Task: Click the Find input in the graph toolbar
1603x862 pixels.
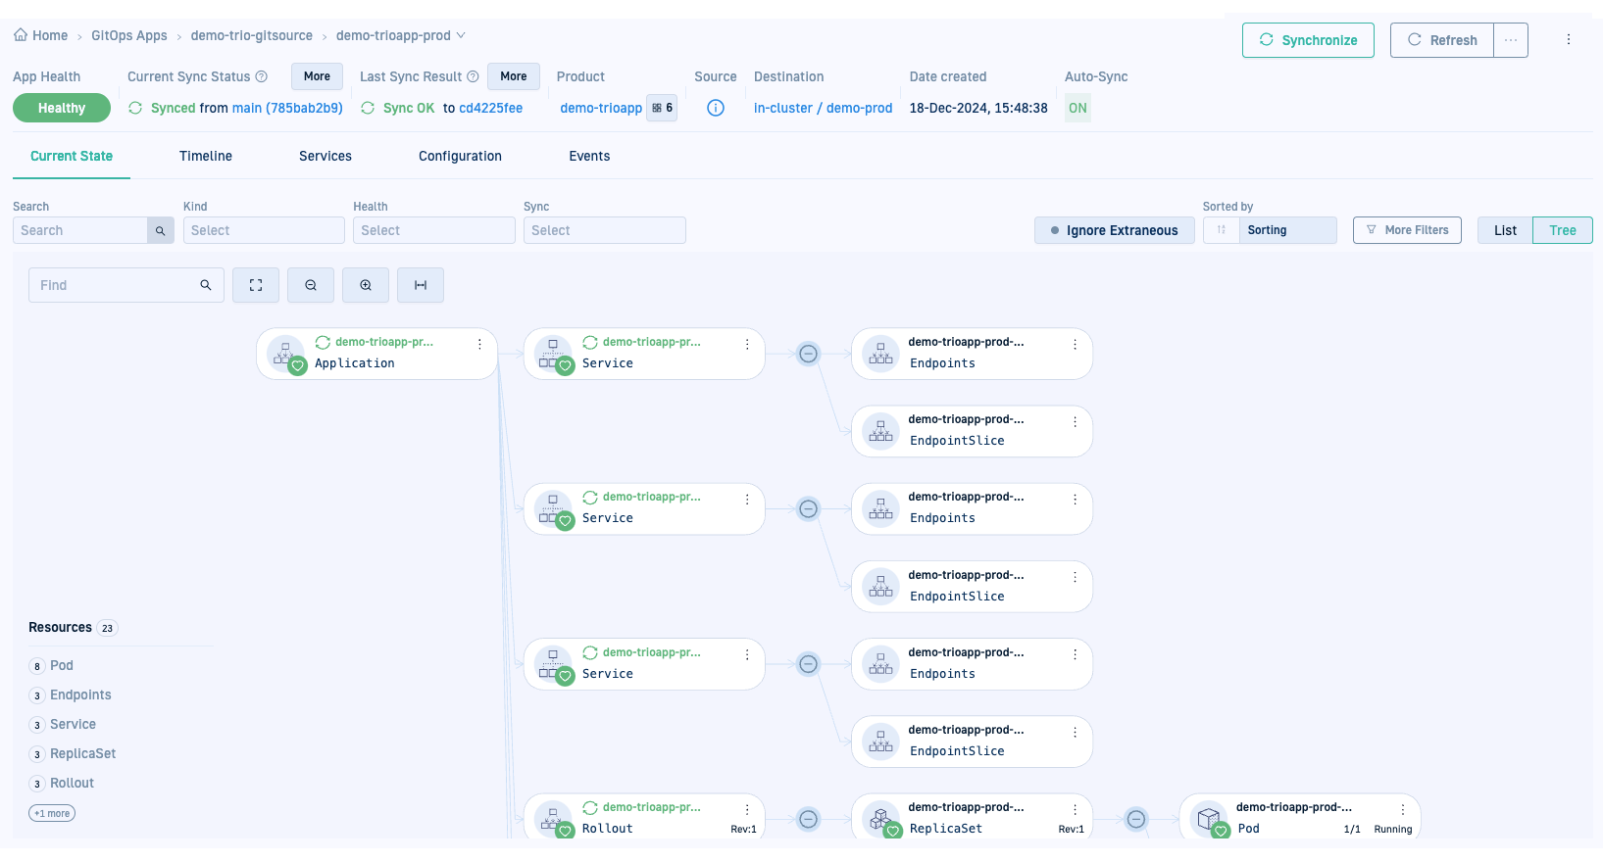Action: 116,285
